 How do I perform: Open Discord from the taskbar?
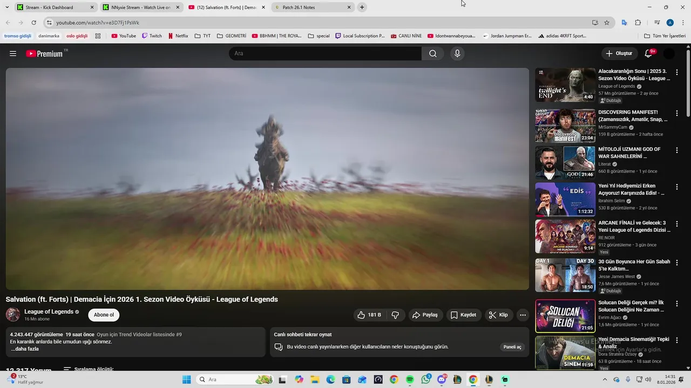click(442, 379)
